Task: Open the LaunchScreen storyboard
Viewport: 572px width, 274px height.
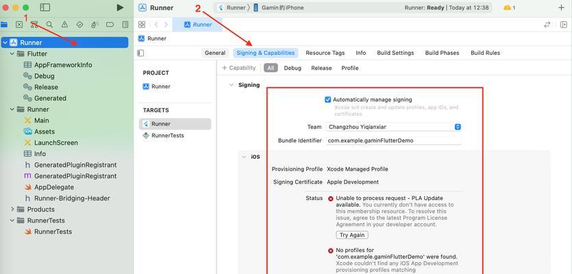Action: click(x=50, y=142)
